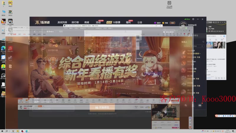This screenshot has height=133, width=236.
Task: Select the 赛季模式 tab
Action: (50, 32)
